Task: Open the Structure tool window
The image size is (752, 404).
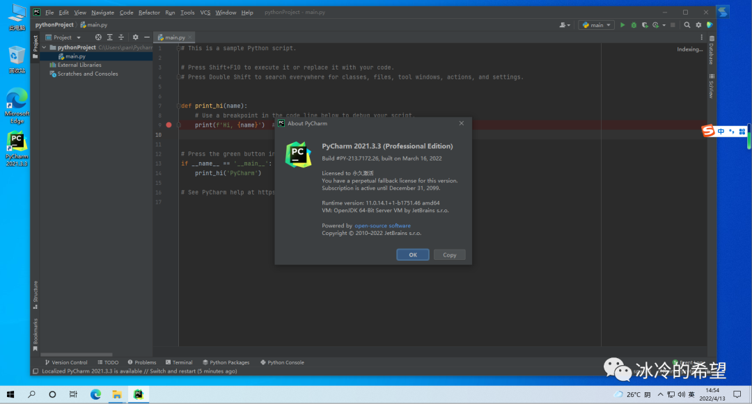Action: (36, 295)
